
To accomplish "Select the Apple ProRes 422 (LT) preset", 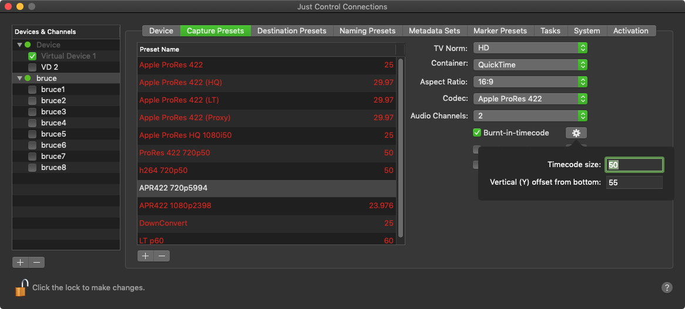I will coord(267,100).
